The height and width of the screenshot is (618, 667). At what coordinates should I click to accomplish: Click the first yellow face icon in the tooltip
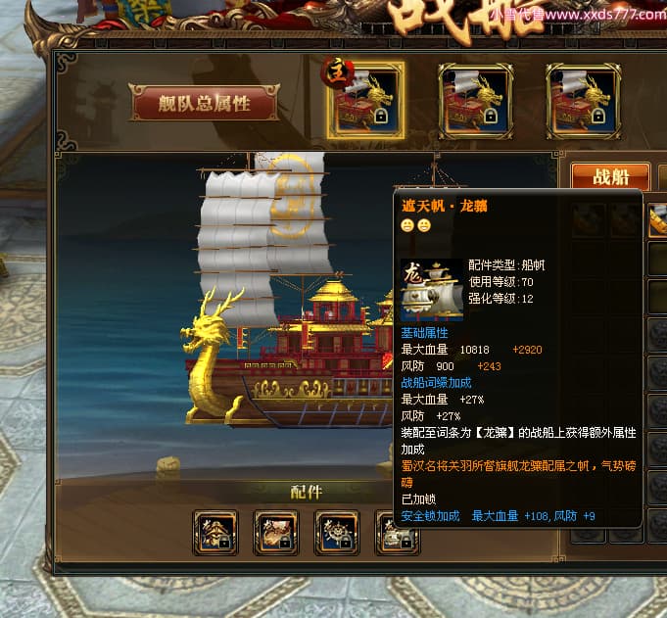click(x=407, y=225)
